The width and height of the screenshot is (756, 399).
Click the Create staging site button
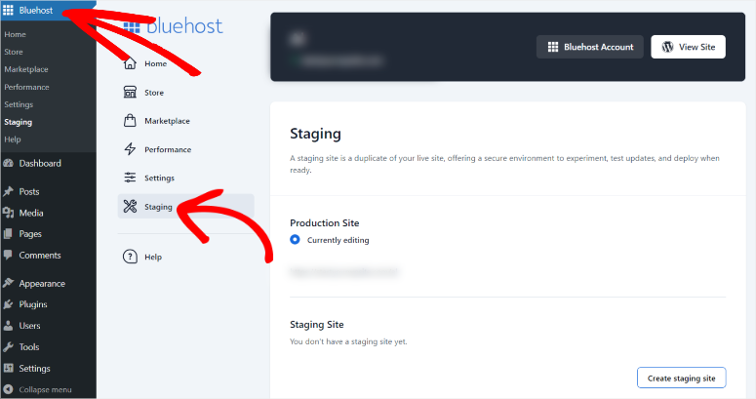tap(681, 378)
